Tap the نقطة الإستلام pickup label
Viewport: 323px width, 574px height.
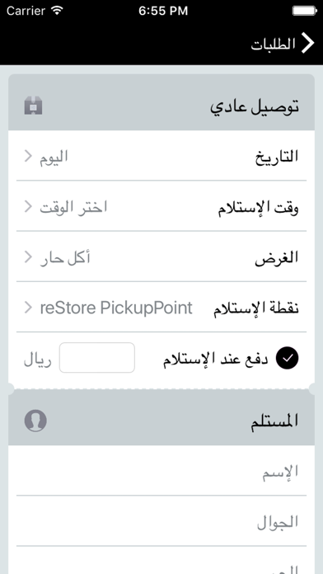click(x=256, y=308)
